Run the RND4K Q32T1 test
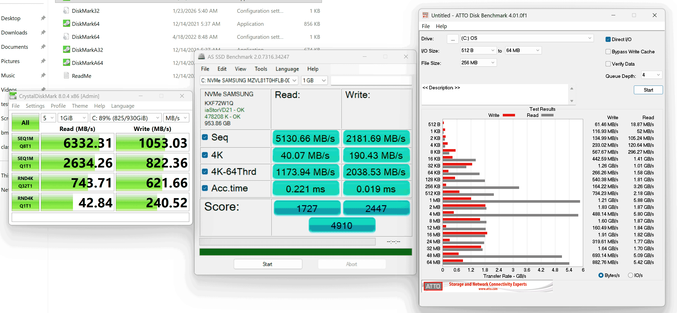 pos(25,182)
